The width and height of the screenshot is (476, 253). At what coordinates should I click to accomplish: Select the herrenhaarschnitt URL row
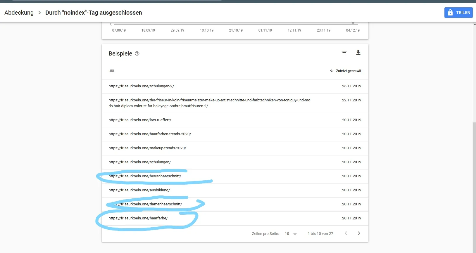pyautogui.click(x=235, y=176)
